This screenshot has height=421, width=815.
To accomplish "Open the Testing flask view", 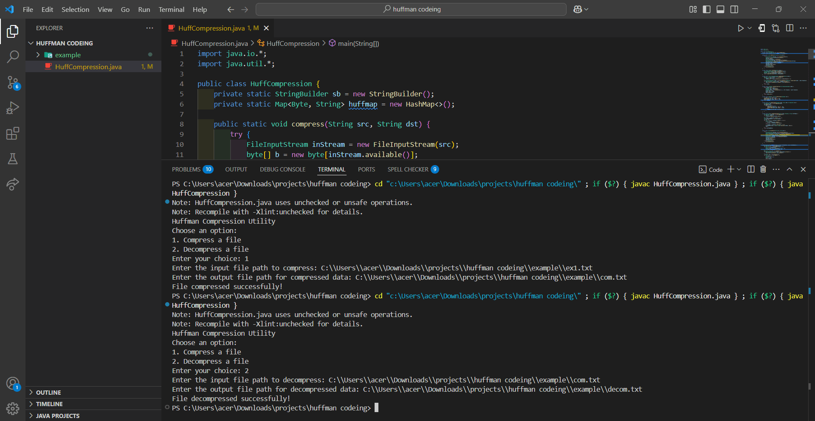I will coord(13,159).
